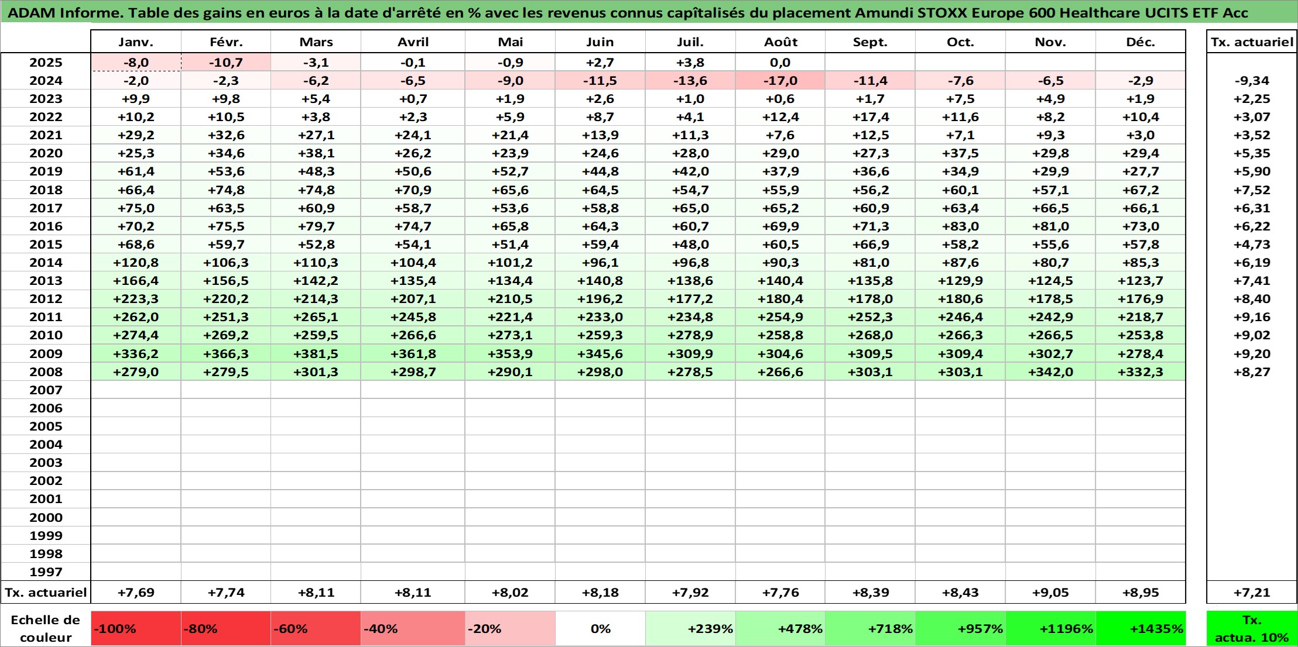The image size is (1298, 647).
Task: Click the title text 'ADAM Informe'
Action: [x=63, y=13]
